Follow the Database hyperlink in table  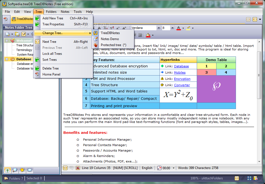coord(181,66)
